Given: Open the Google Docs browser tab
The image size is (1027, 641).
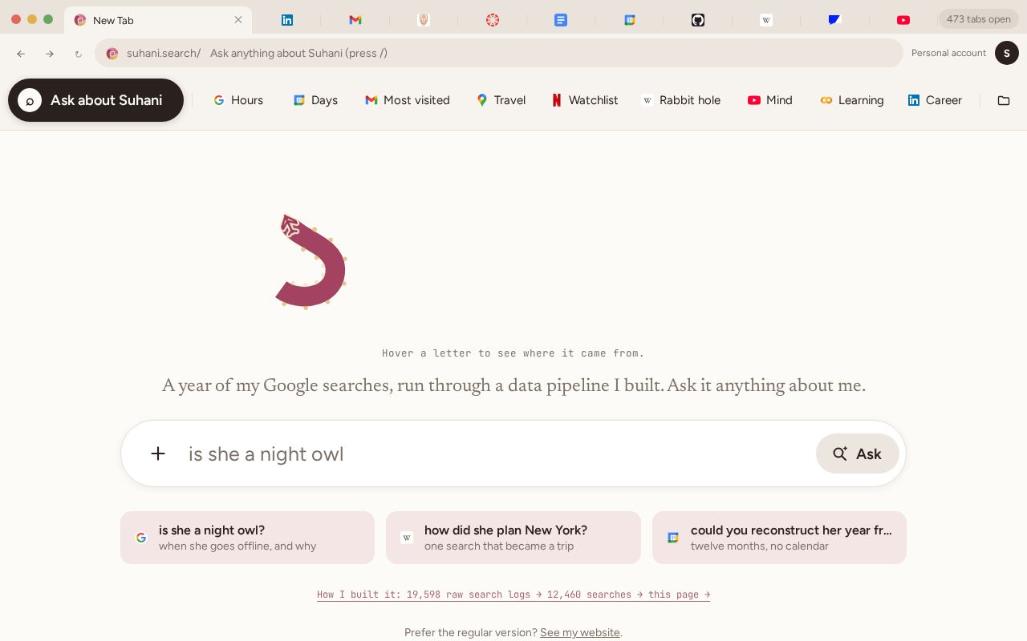Looking at the screenshot, I should tap(561, 20).
